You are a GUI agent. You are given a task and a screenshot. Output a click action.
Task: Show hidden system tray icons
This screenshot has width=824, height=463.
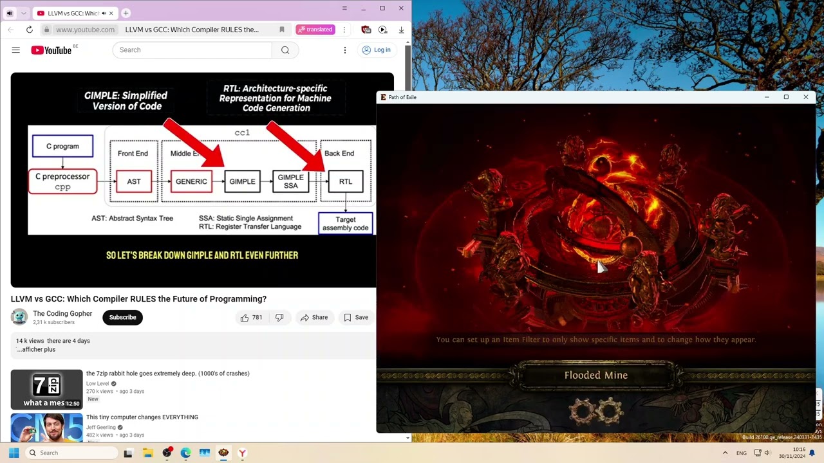point(725,453)
